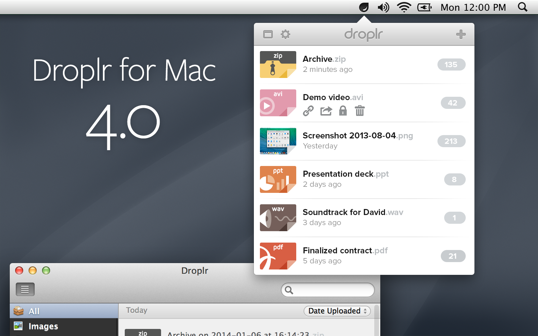Open Spotlight search in the menu bar
The width and height of the screenshot is (538, 336).
point(523,7)
